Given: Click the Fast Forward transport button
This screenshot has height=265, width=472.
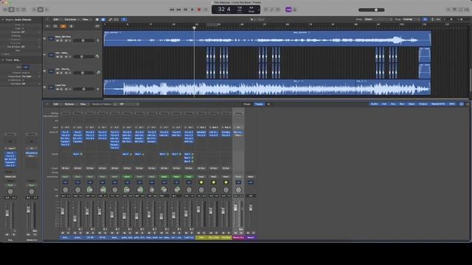Looking at the screenshot, I should pyautogui.click(x=178, y=10).
